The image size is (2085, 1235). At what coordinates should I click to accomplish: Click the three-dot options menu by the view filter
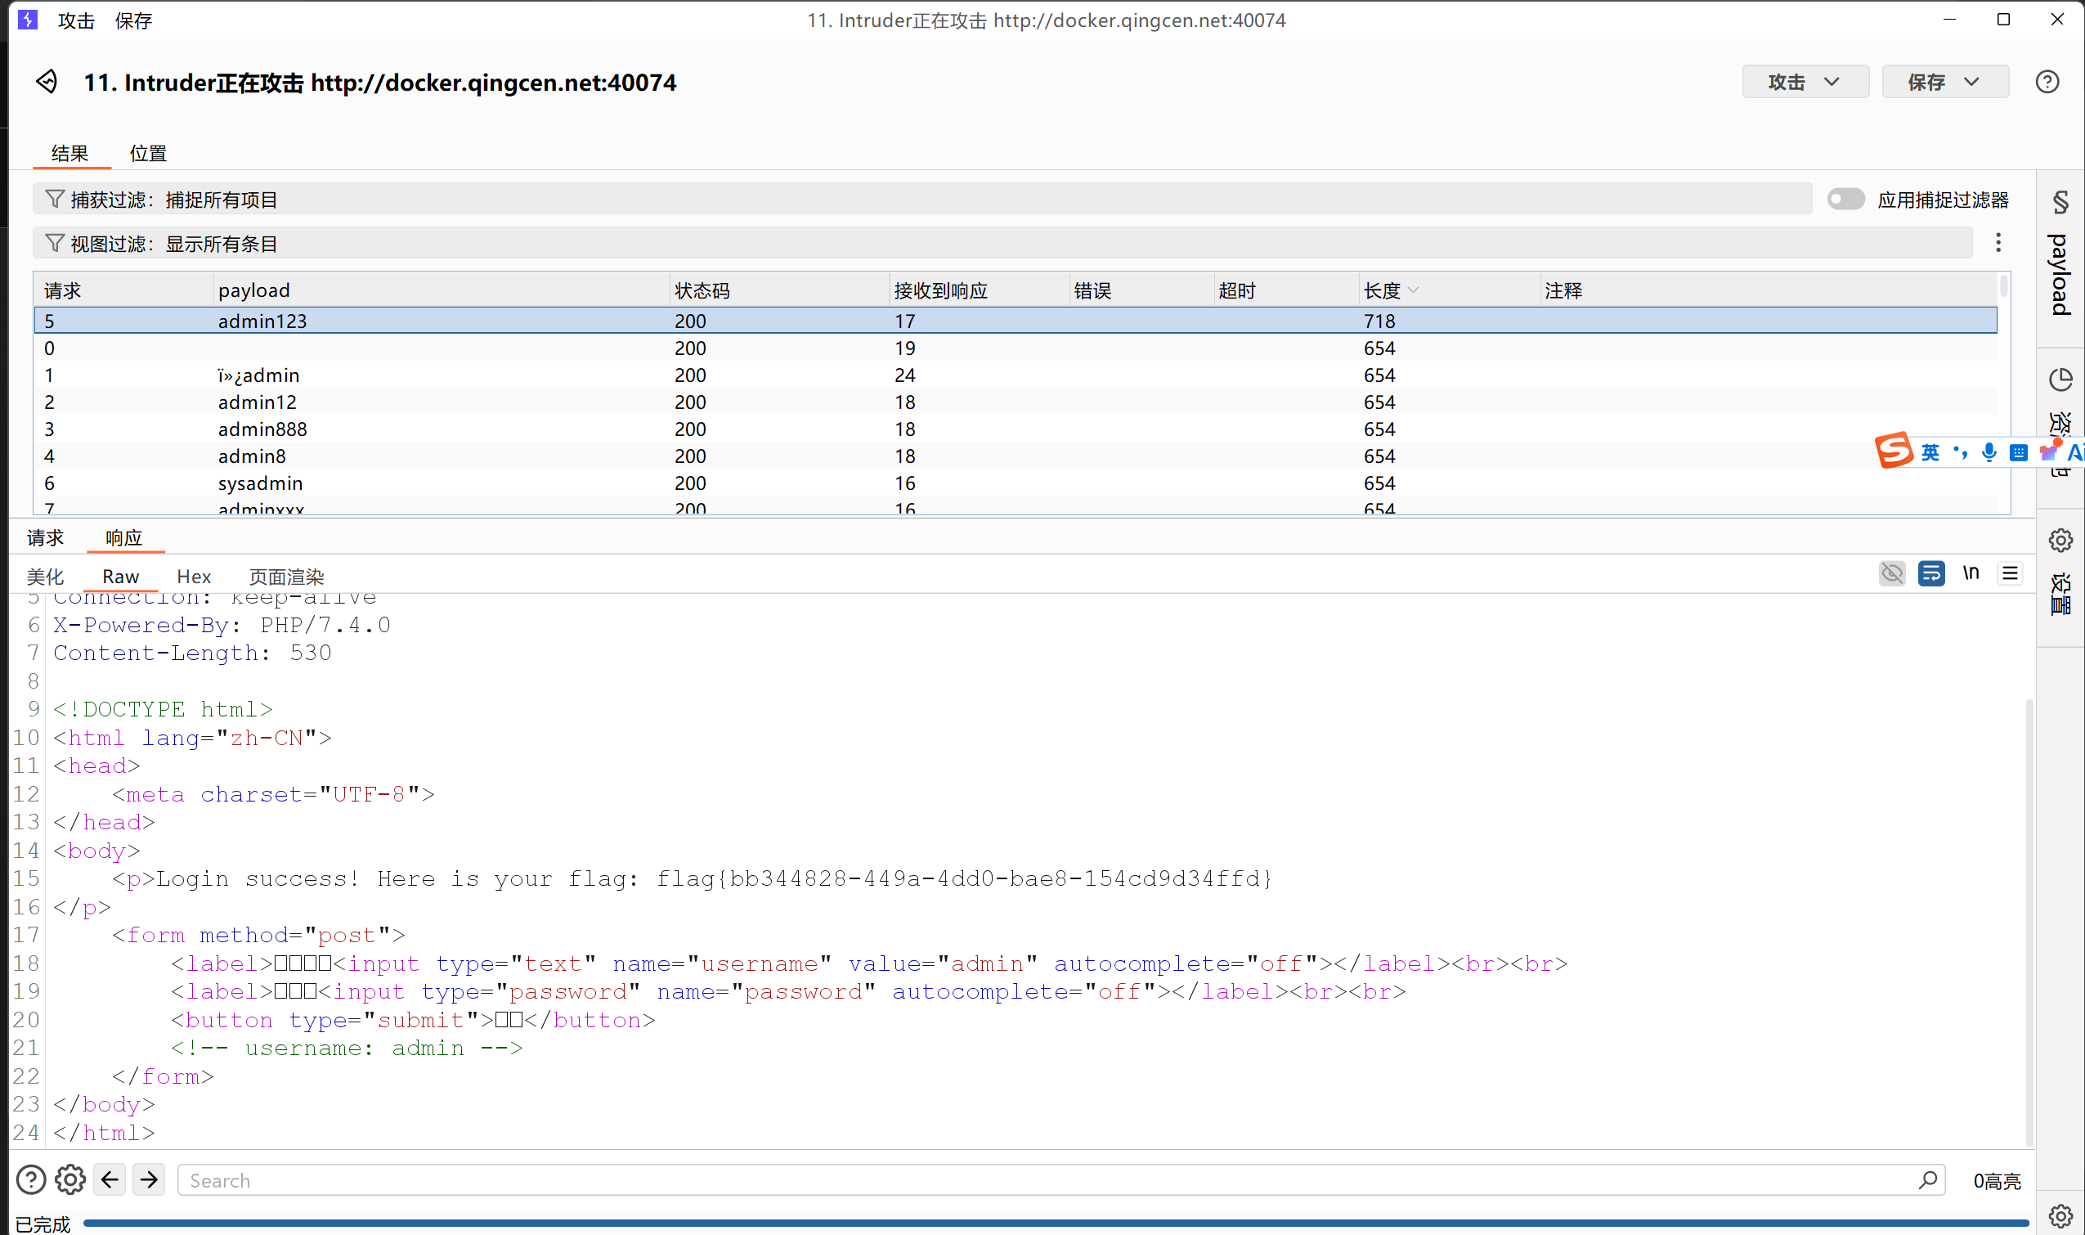1998,243
